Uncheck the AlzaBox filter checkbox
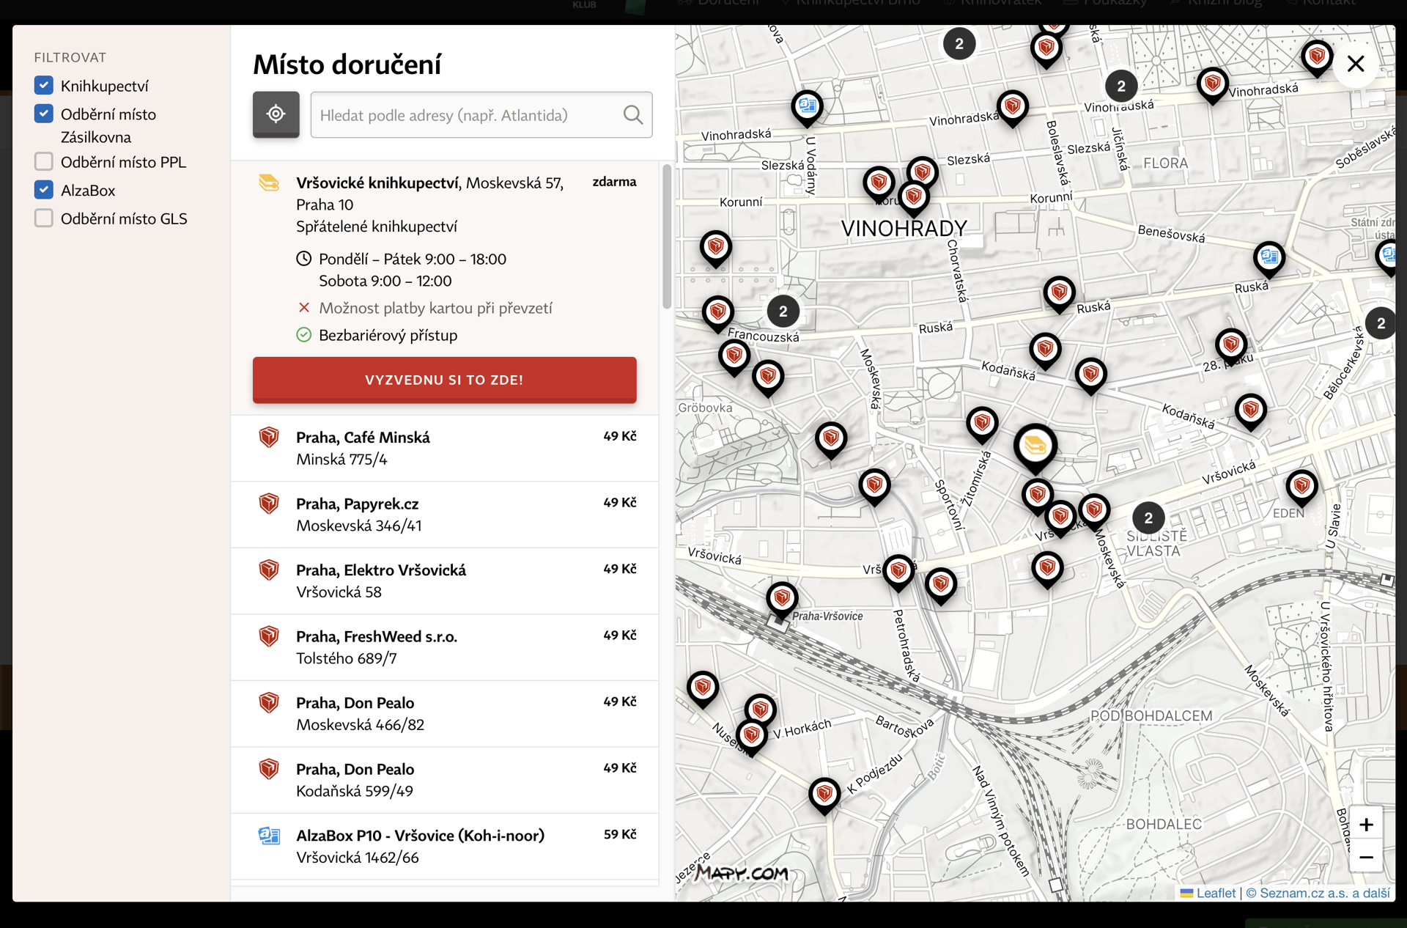This screenshot has height=928, width=1407. (44, 190)
